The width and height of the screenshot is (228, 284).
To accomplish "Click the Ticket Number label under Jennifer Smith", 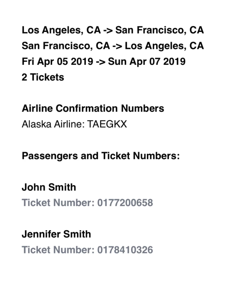I will pos(58,250).
